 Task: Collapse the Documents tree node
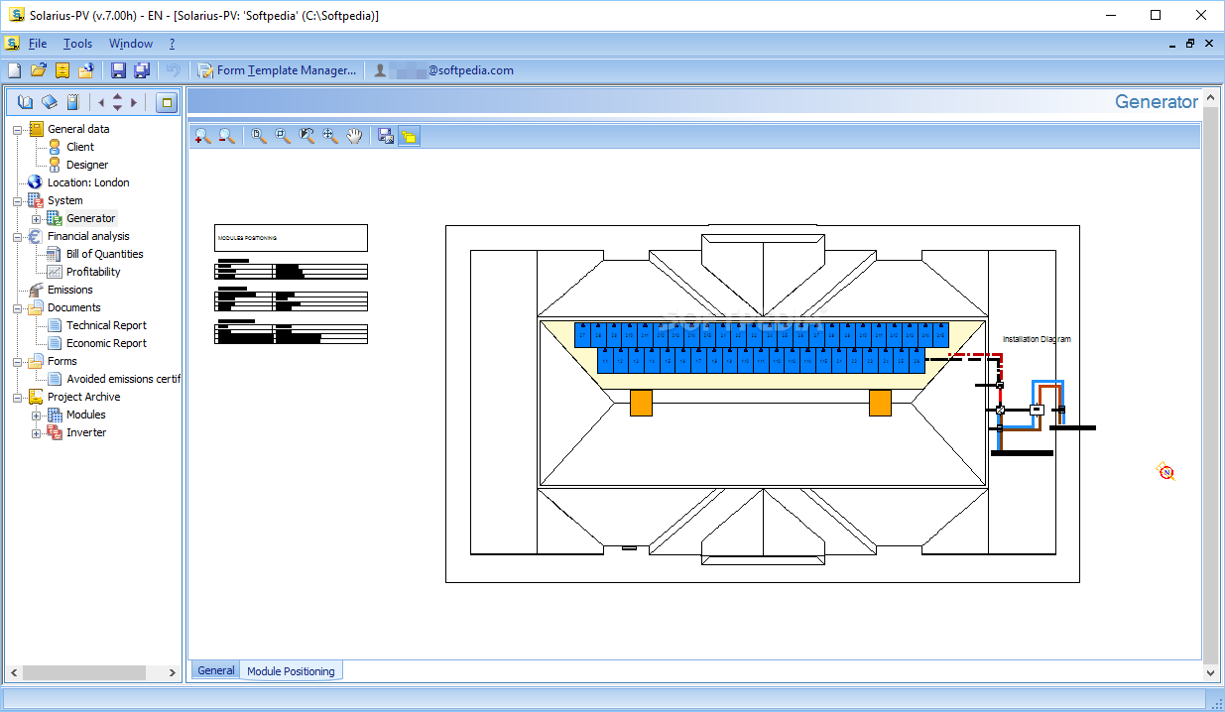pyautogui.click(x=17, y=307)
